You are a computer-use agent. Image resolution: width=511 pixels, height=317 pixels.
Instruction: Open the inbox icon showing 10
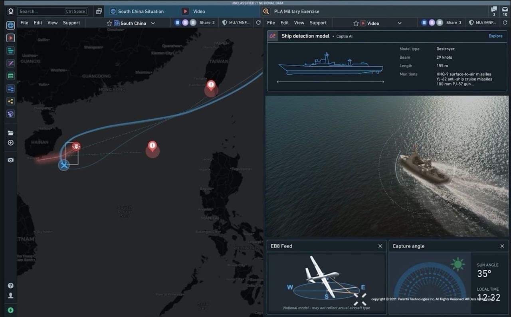(x=505, y=11)
